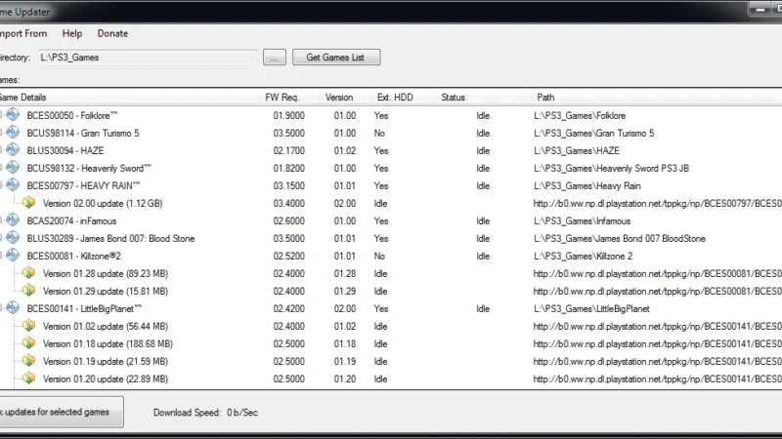This screenshot has height=439, width=782.
Task: Click path 'L:\PS3_Games\Folklore'
Action: [580, 115]
